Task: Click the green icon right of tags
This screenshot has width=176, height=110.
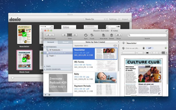Action: [166, 48]
